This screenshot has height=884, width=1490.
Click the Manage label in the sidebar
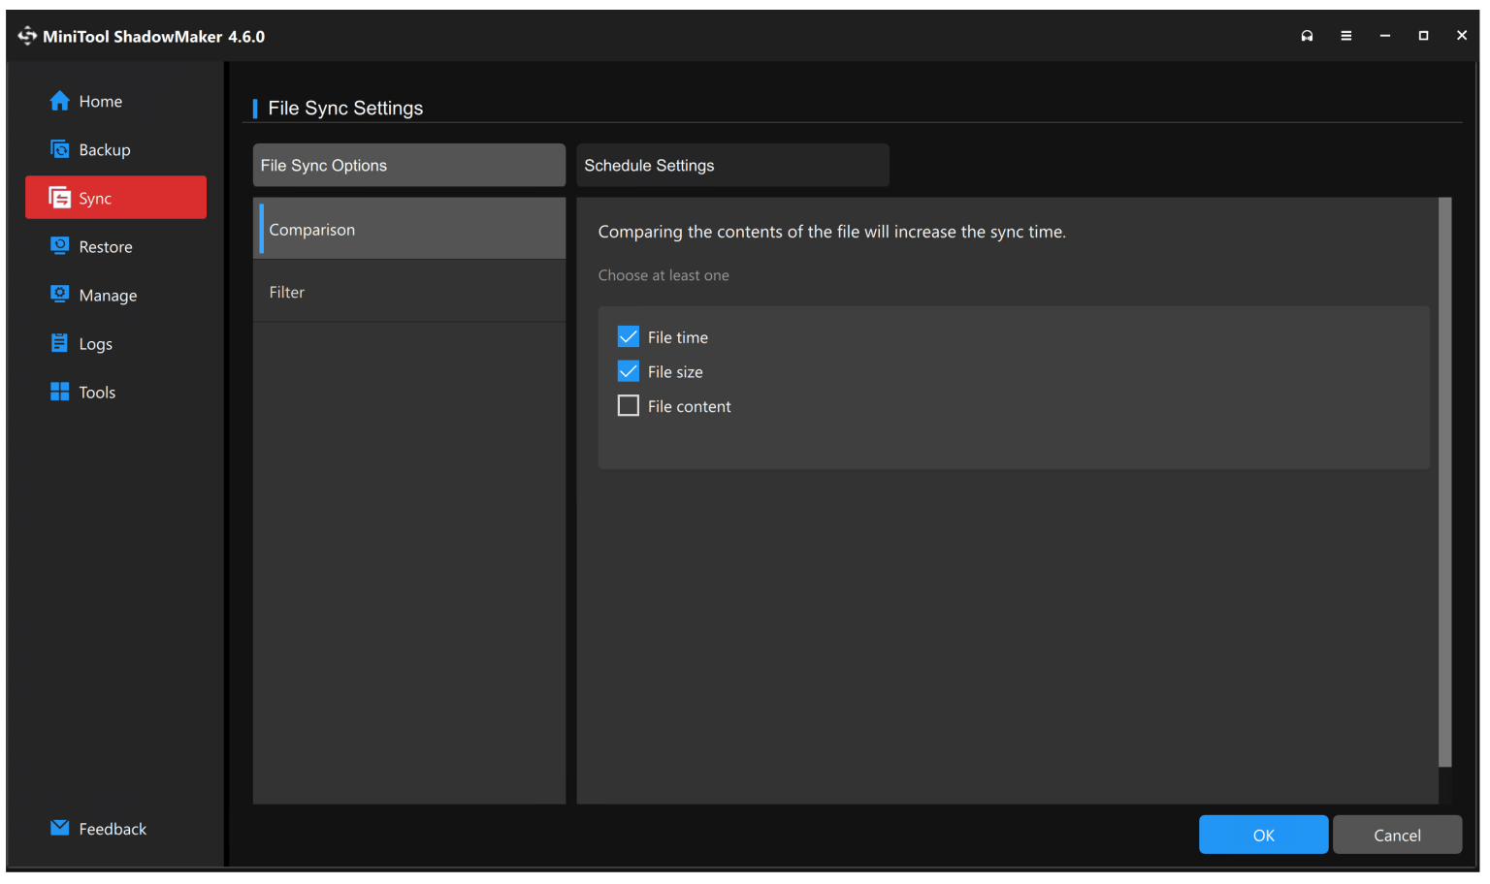coord(108,296)
